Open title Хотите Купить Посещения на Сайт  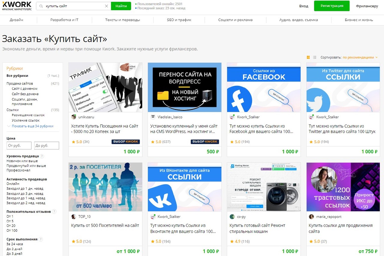click(x=105, y=129)
